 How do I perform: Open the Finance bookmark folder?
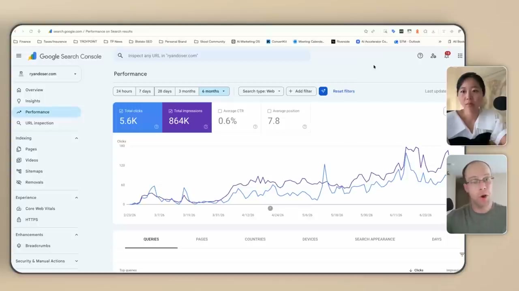click(x=22, y=42)
